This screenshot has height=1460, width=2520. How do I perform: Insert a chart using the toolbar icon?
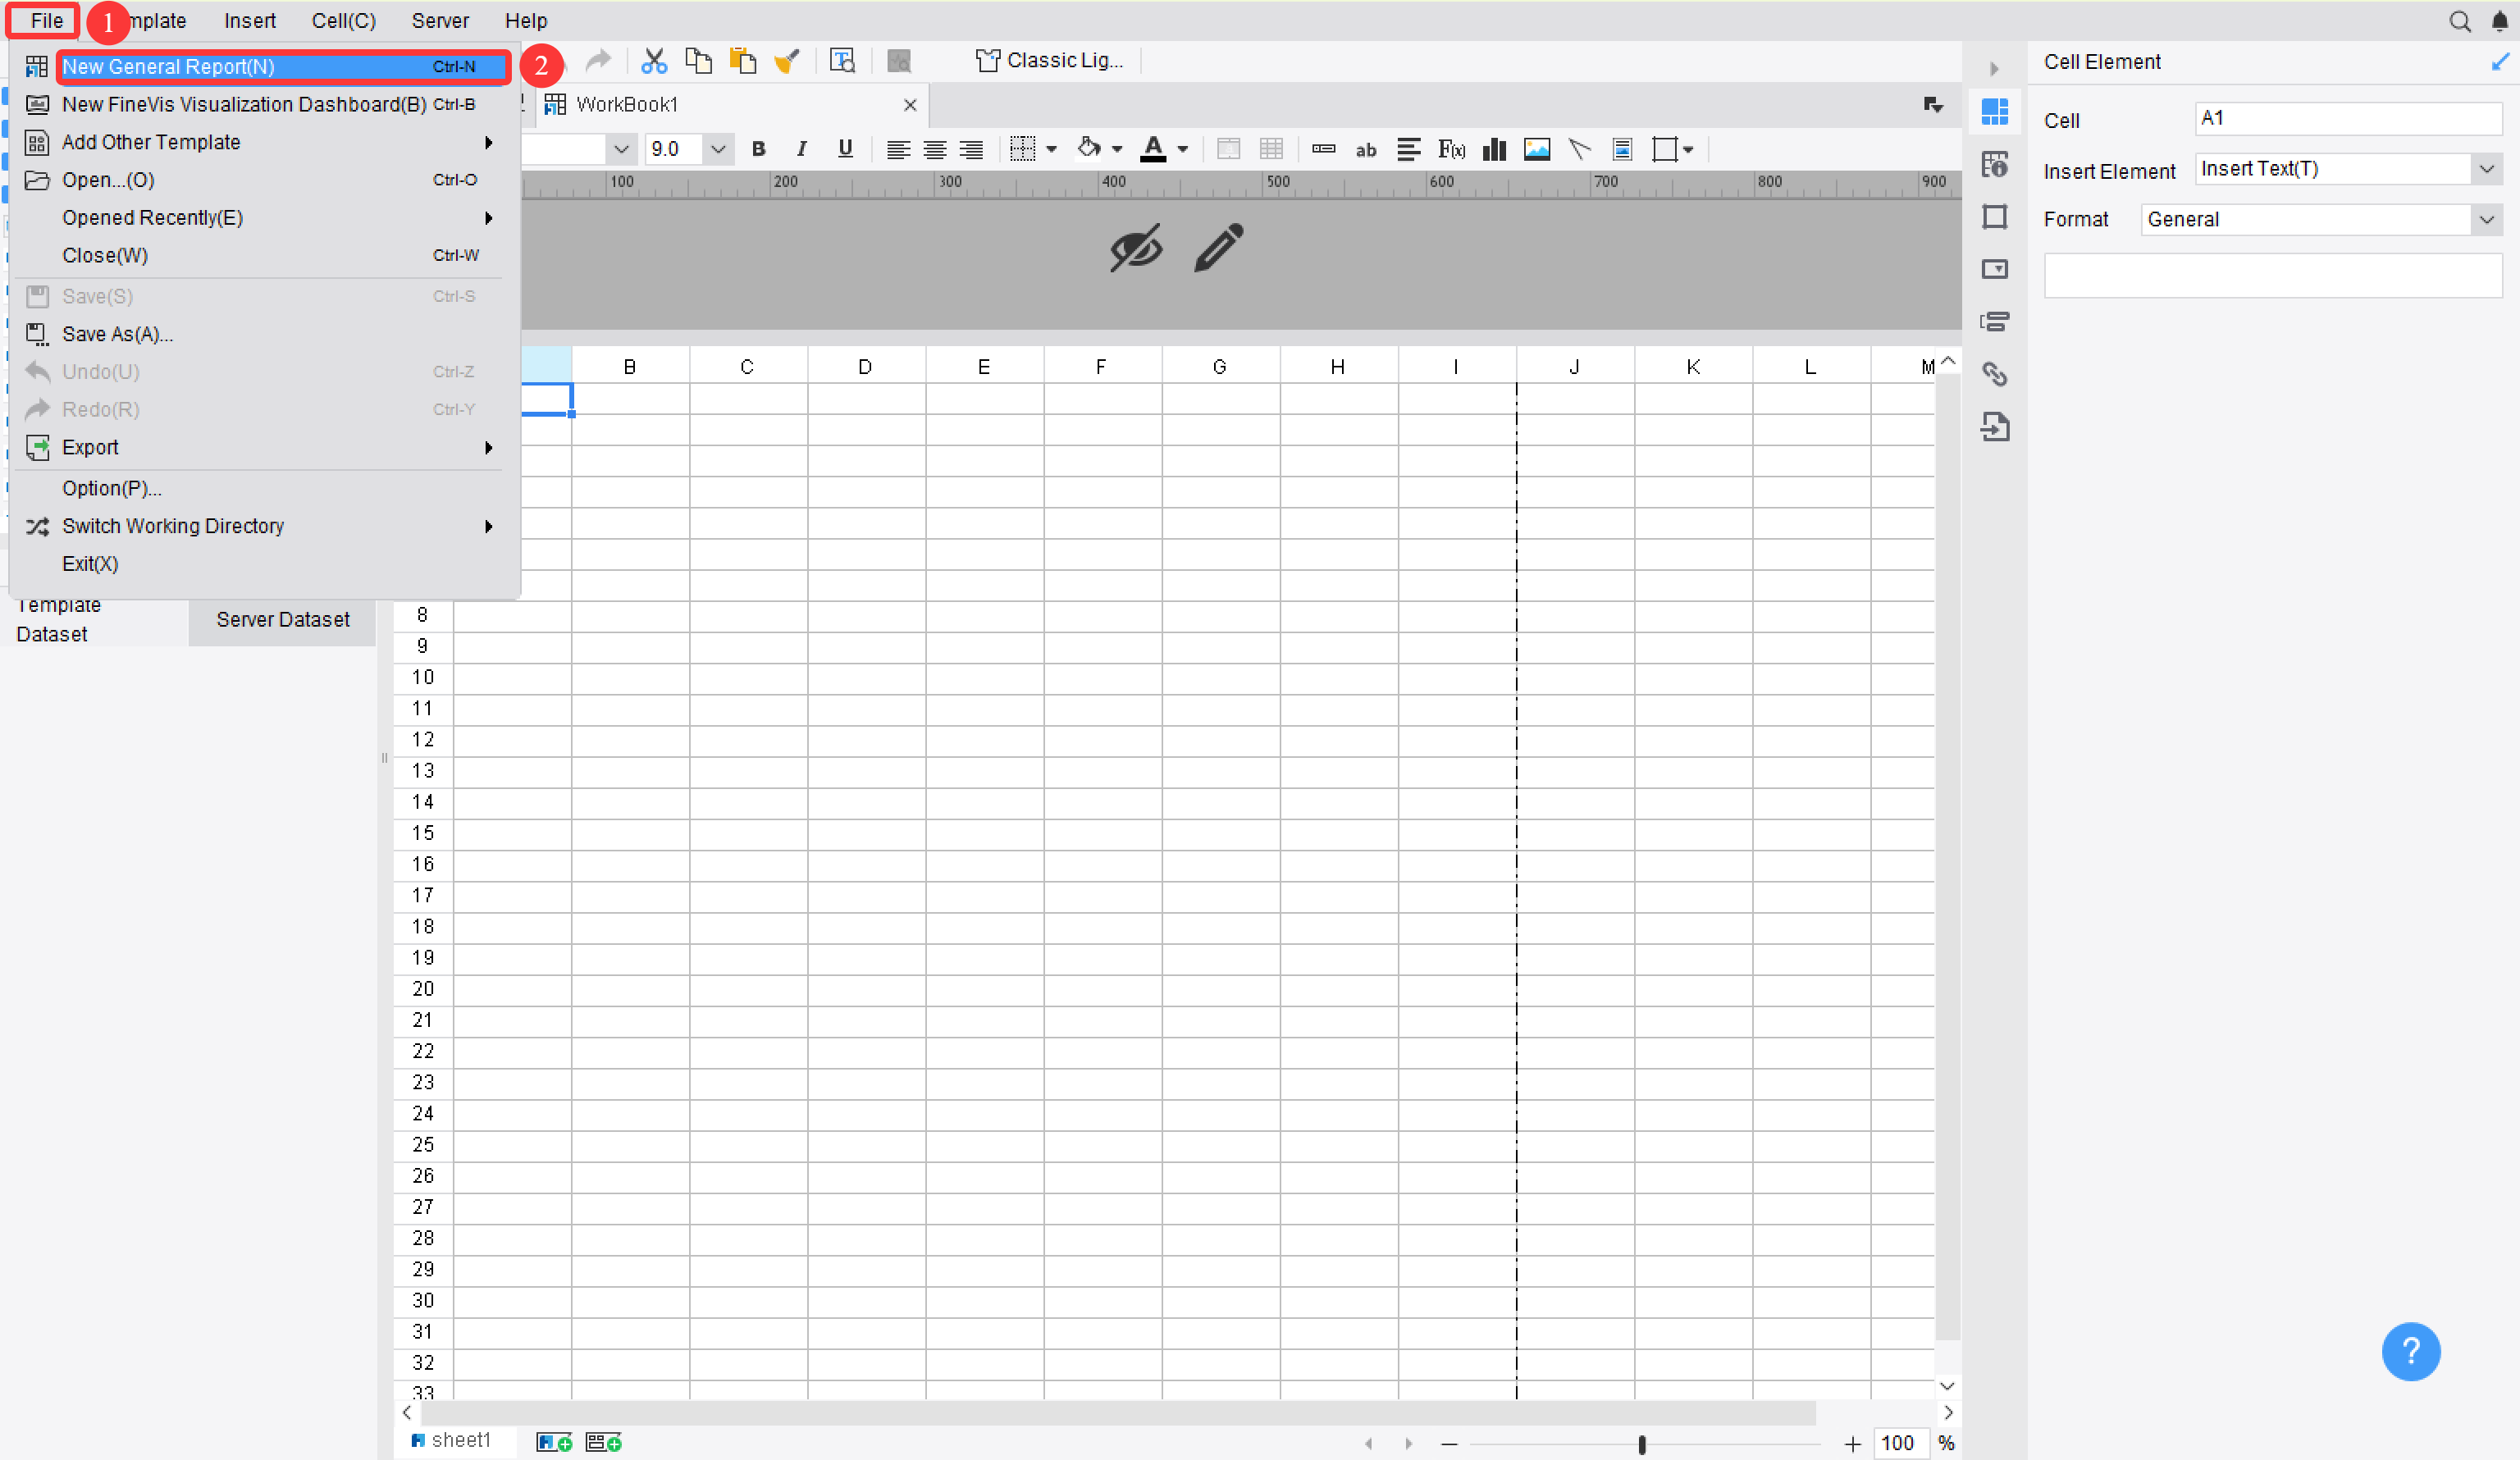pos(1493,149)
